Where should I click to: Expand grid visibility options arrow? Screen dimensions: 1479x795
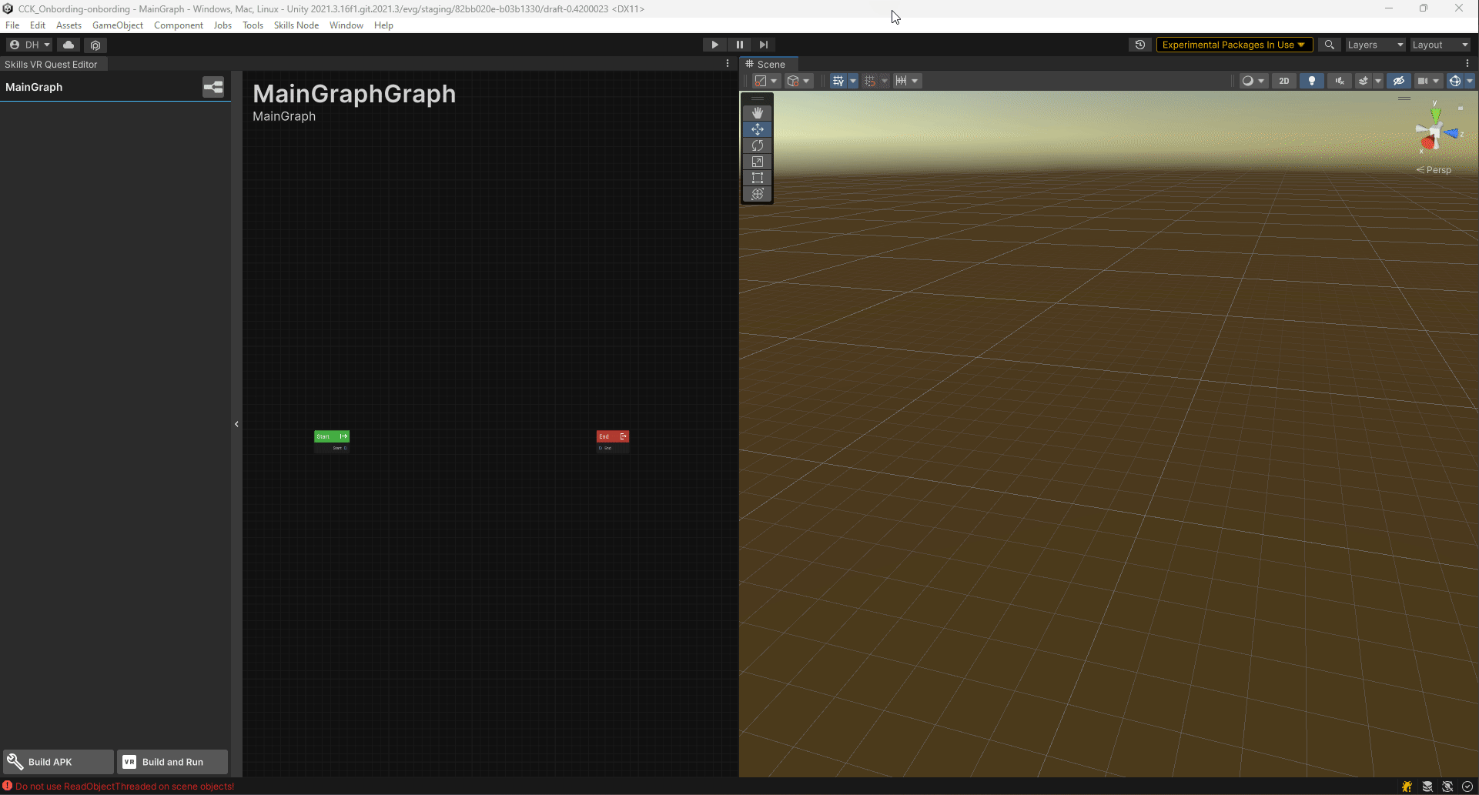pos(853,81)
